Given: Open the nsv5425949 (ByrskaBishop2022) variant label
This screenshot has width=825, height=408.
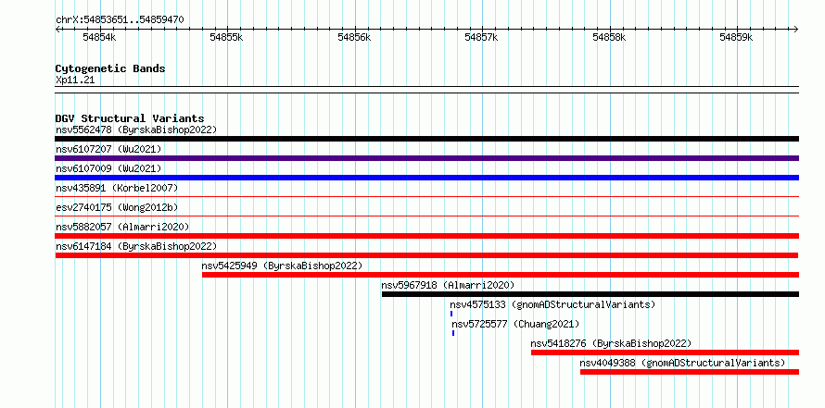Looking at the screenshot, I should (282, 266).
